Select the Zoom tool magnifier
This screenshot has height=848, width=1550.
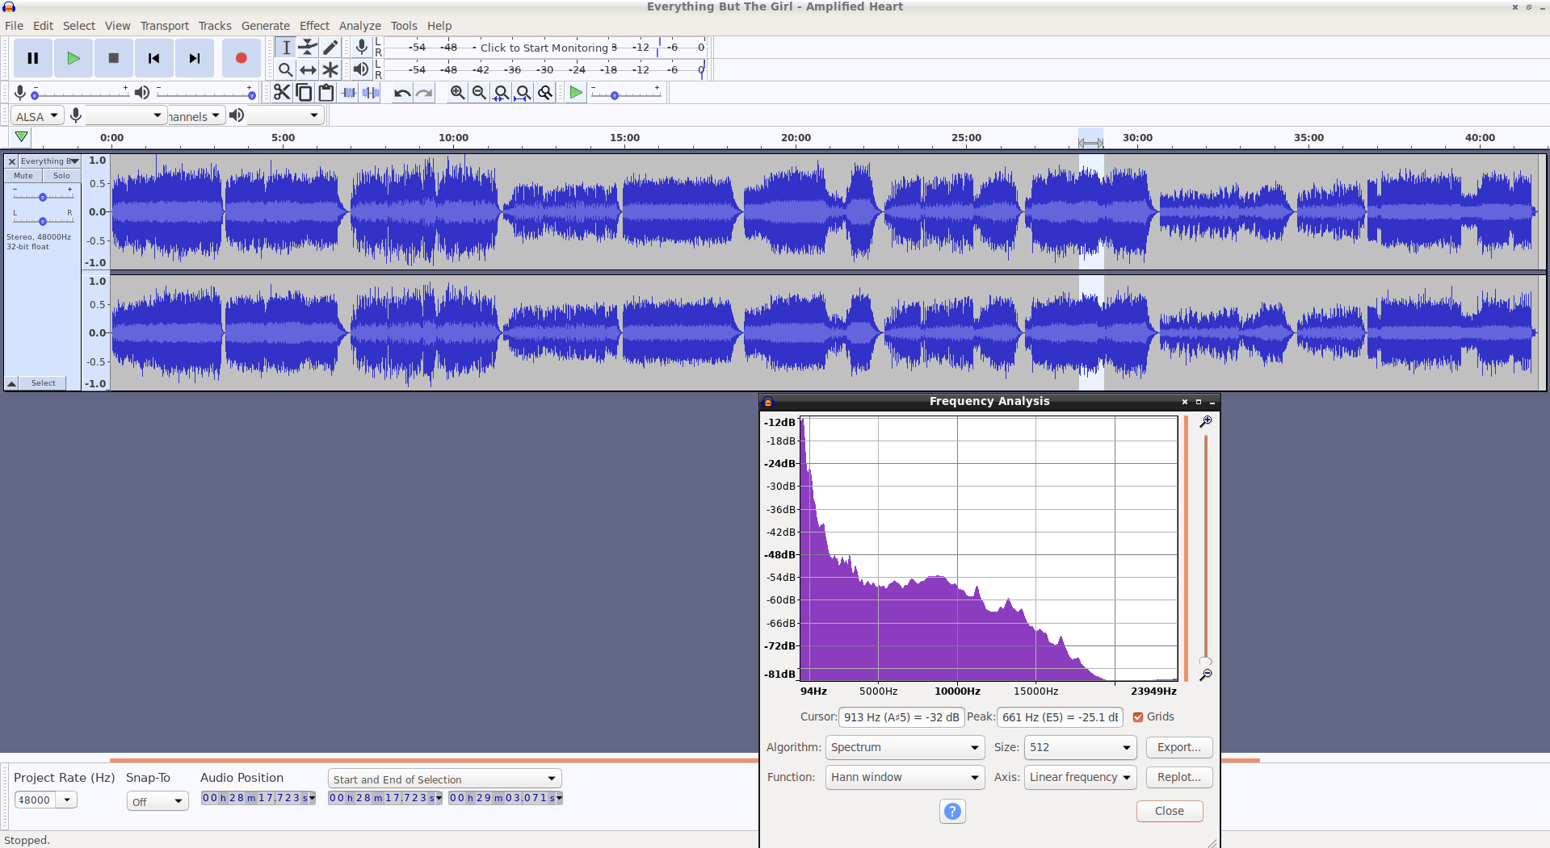[285, 69]
